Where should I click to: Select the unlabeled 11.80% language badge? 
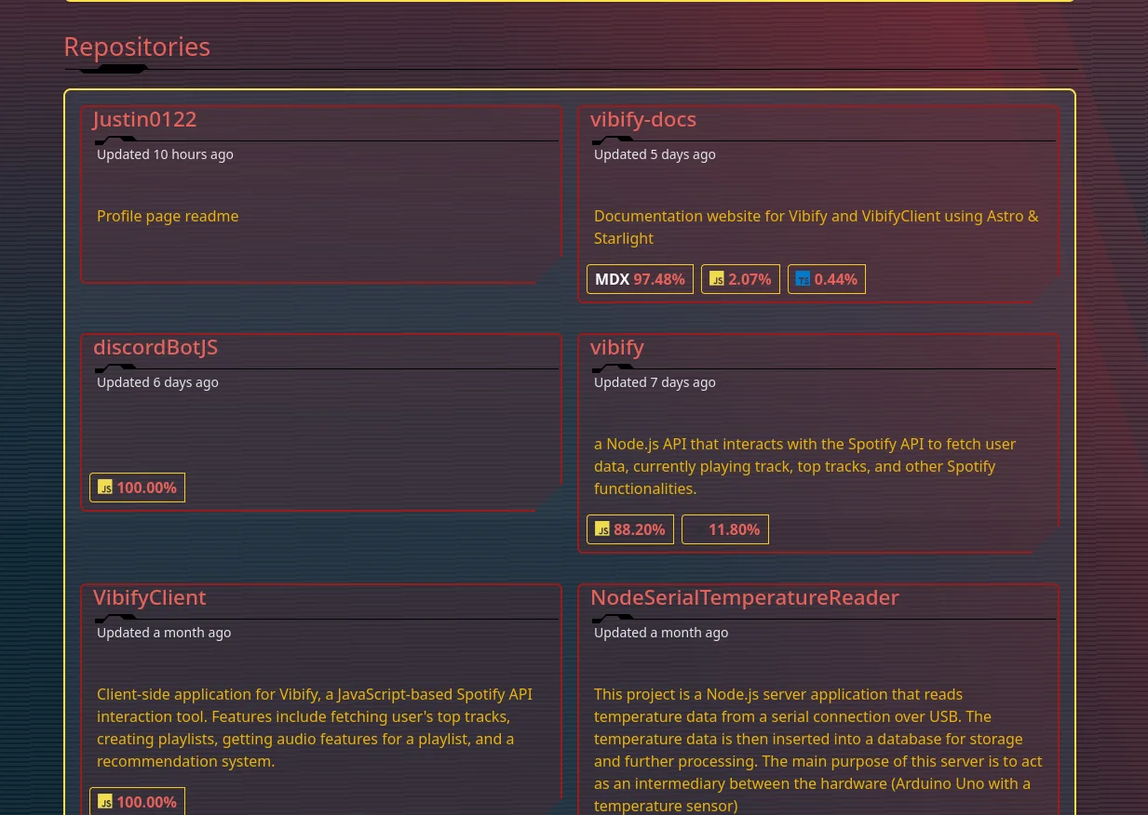click(x=725, y=528)
